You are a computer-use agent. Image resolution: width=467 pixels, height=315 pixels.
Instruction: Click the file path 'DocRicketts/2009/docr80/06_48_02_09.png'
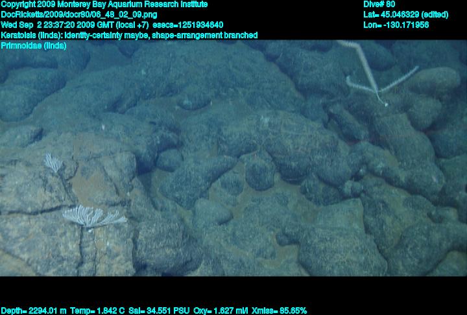pos(79,15)
